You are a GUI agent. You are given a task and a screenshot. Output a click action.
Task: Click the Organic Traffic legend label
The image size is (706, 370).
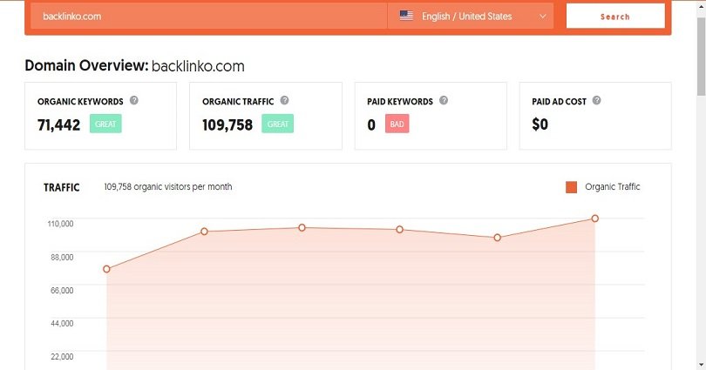point(613,186)
